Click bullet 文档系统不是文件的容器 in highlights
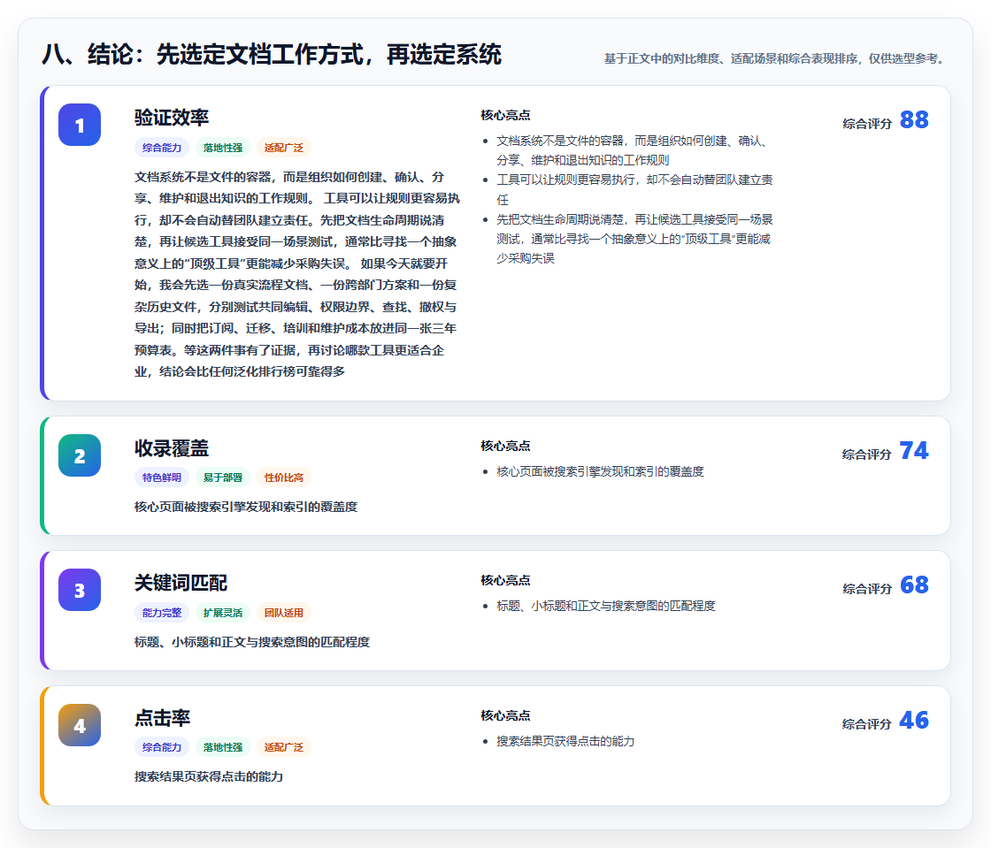The height and width of the screenshot is (848, 991). click(x=634, y=150)
